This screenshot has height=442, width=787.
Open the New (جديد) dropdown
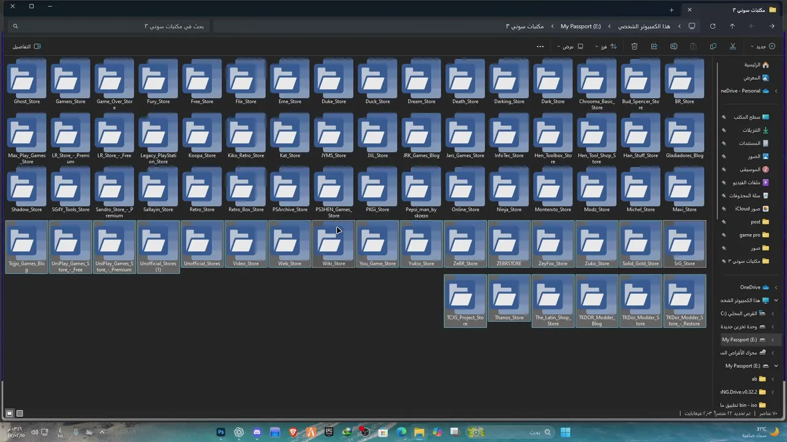click(x=763, y=47)
